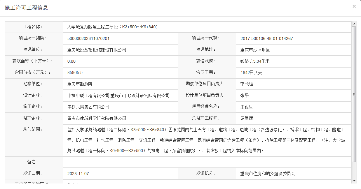The image size is (361, 189).
Task: Click the 监理企业 label
Action: (x=33, y=118)
